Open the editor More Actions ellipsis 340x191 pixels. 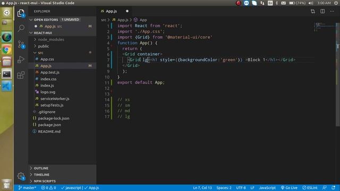(x=332, y=11)
